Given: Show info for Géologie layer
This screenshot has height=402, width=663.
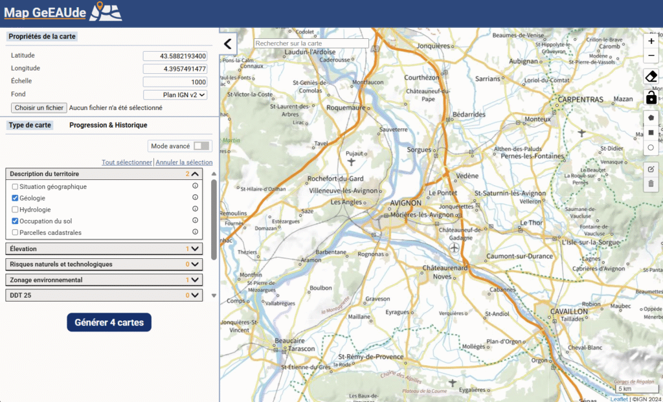Looking at the screenshot, I should click(195, 198).
